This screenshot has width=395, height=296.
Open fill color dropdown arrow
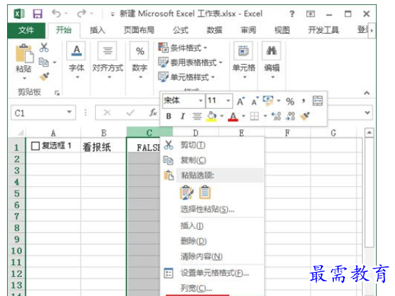coord(222,116)
